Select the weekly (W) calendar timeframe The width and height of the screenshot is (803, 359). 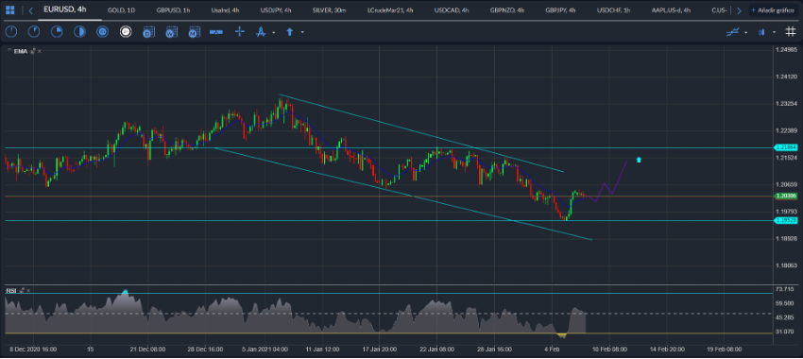172,32
